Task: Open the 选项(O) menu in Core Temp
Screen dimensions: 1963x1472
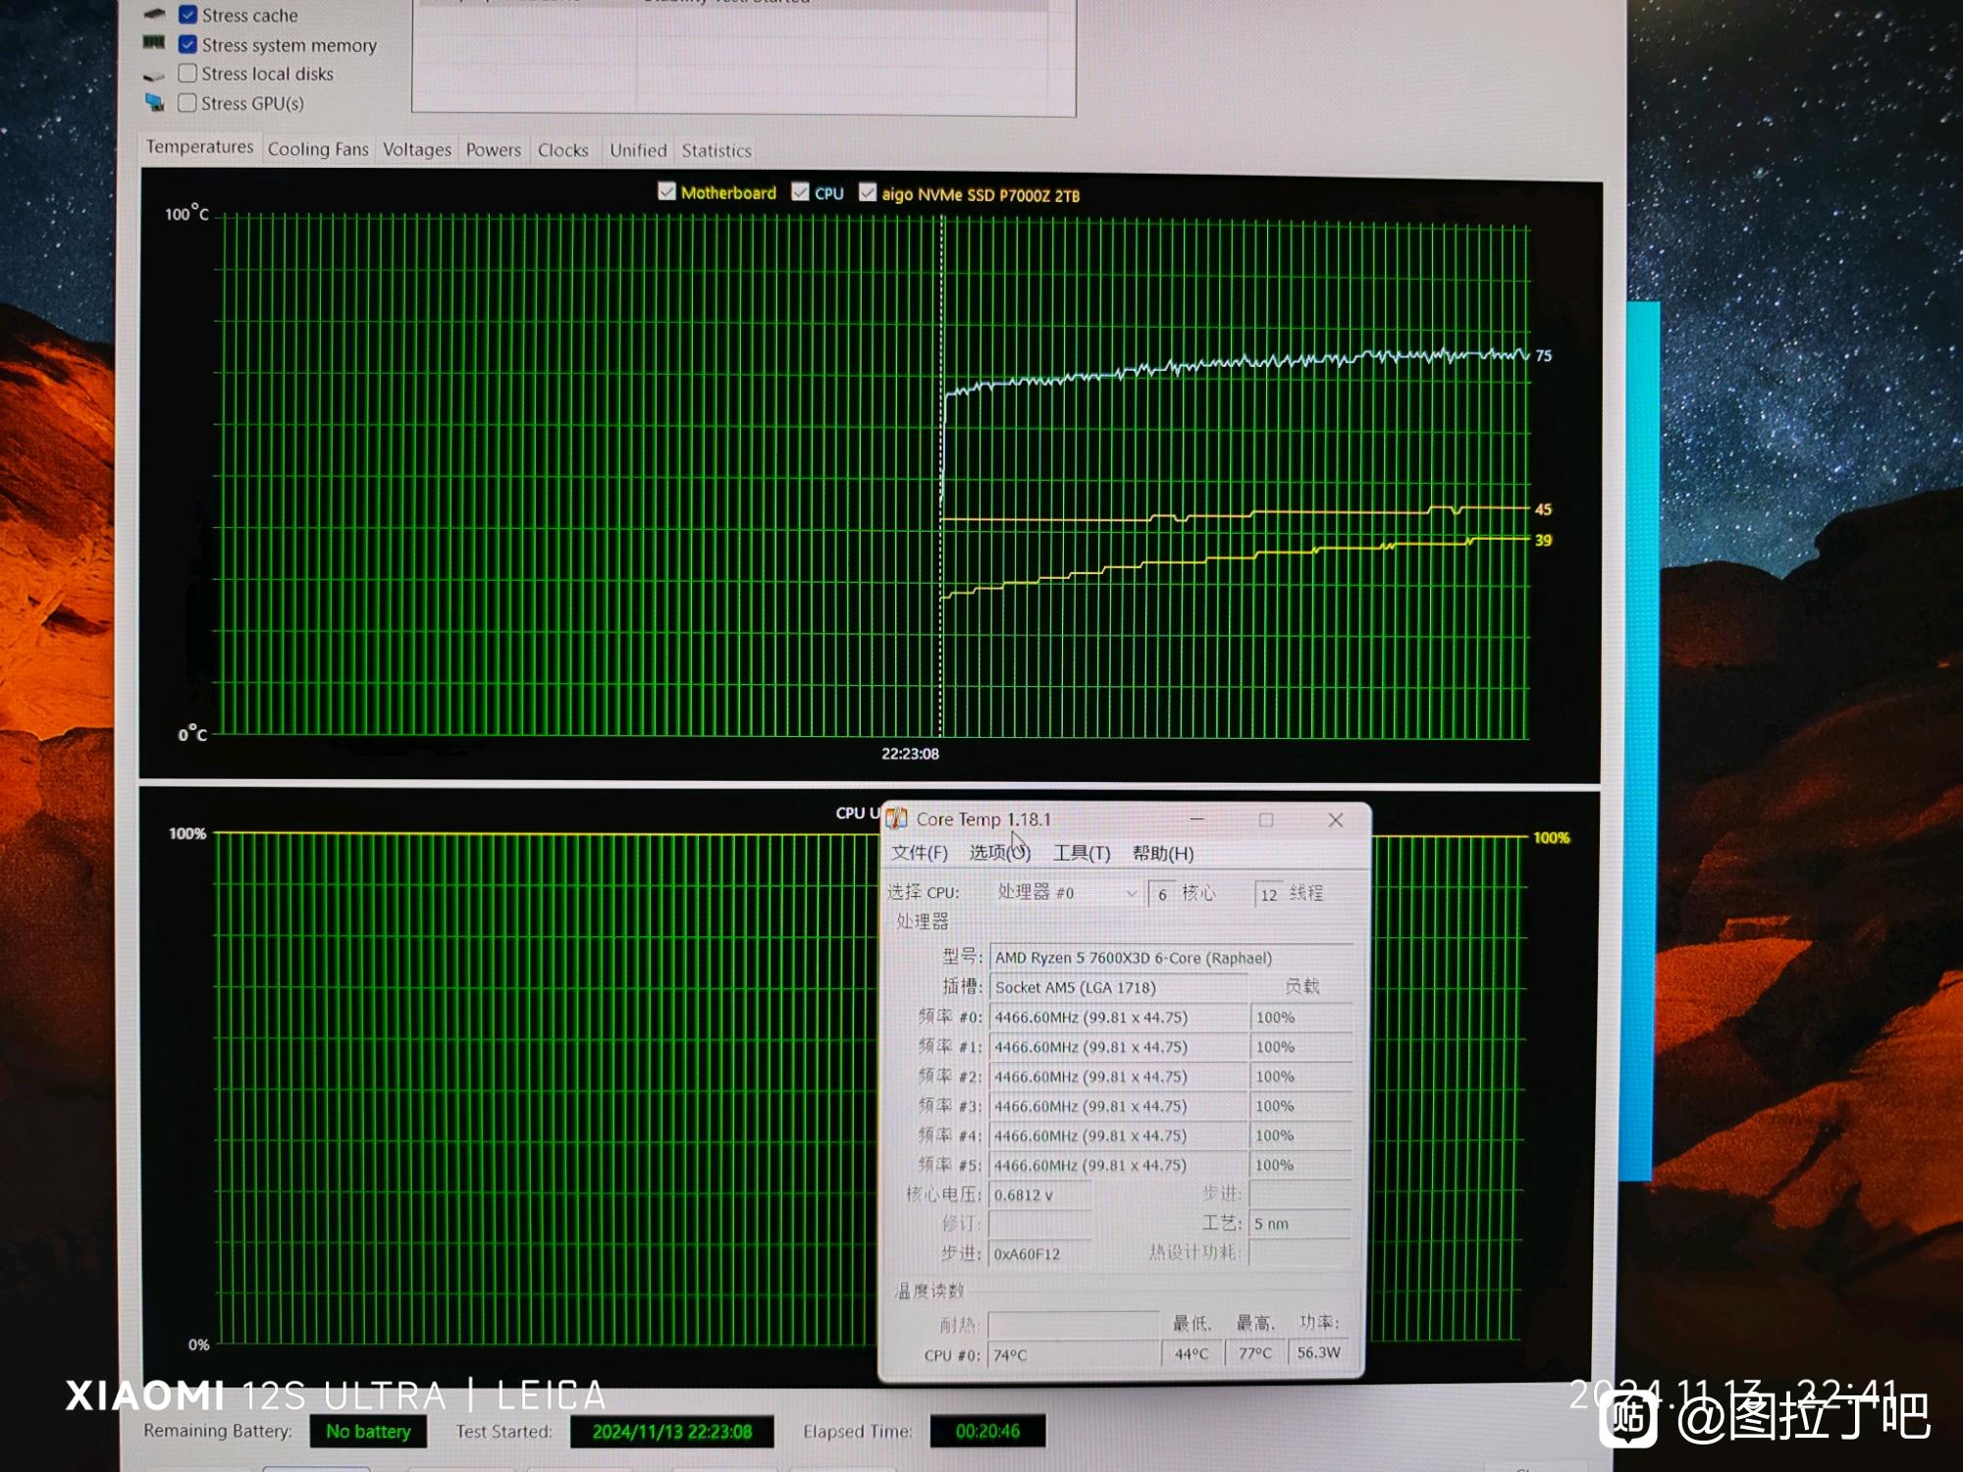Action: 1000,853
